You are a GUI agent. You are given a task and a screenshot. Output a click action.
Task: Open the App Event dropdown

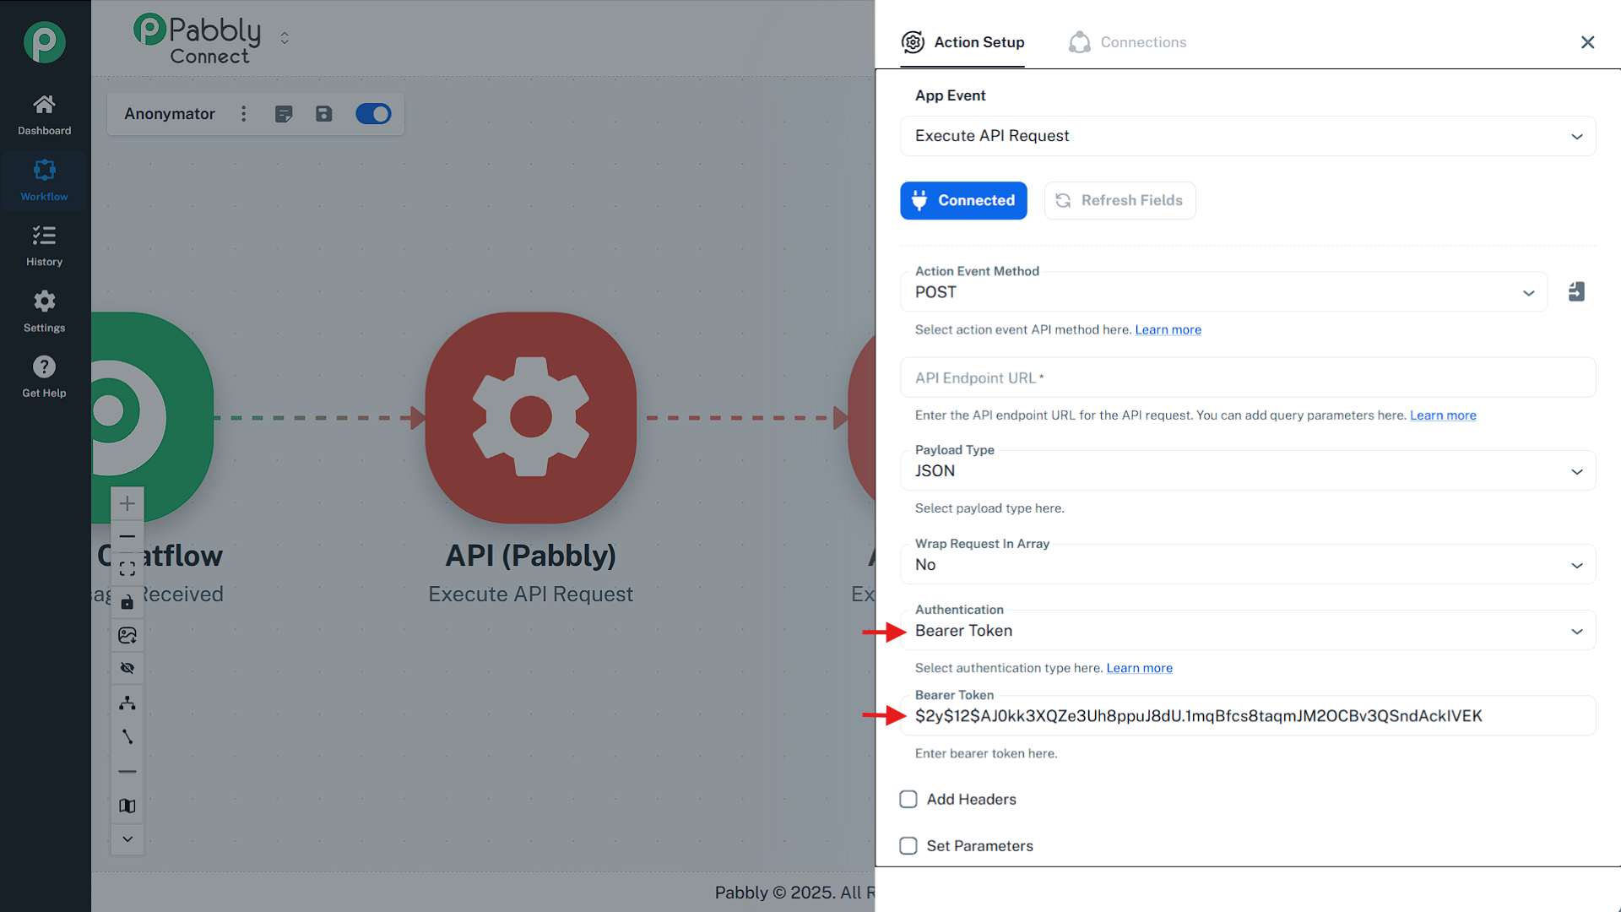(x=1248, y=136)
